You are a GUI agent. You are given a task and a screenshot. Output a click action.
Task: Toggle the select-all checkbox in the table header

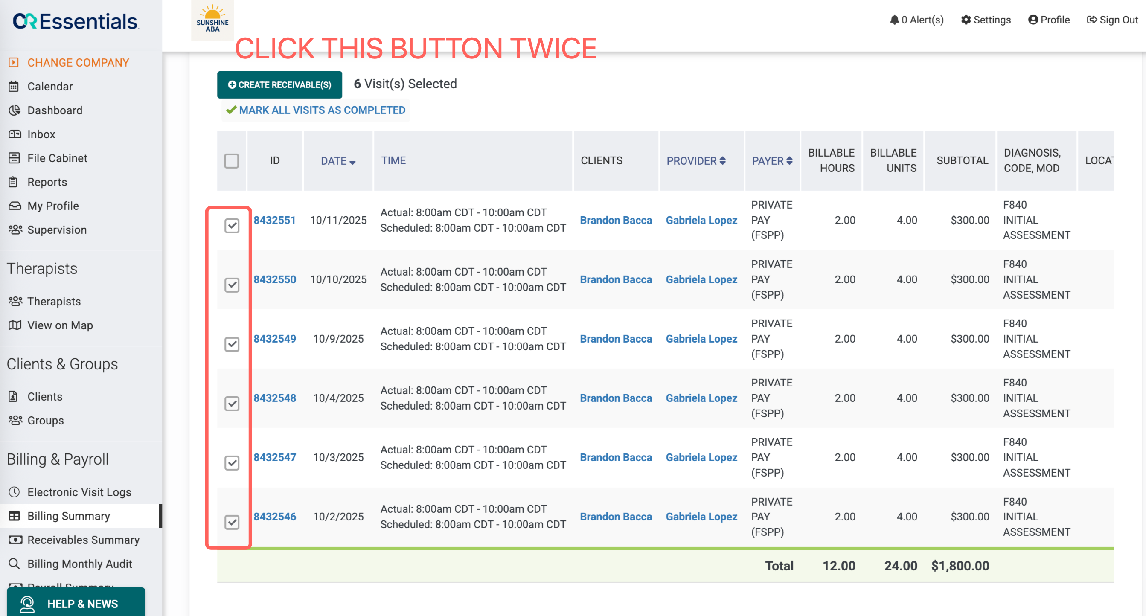point(231,160)
